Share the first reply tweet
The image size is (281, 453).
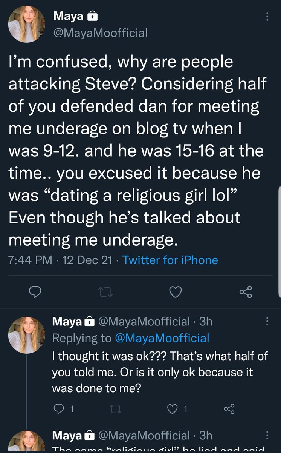click(229, 409)
